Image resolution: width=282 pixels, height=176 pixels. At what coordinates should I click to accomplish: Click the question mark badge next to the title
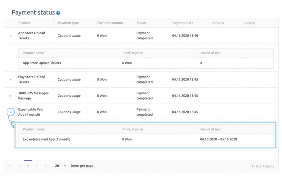tap(58, 12)
